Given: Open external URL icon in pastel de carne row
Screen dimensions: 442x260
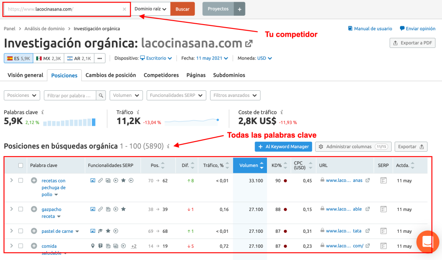Looking at the screenshot, I should click(x=368, y=231).
